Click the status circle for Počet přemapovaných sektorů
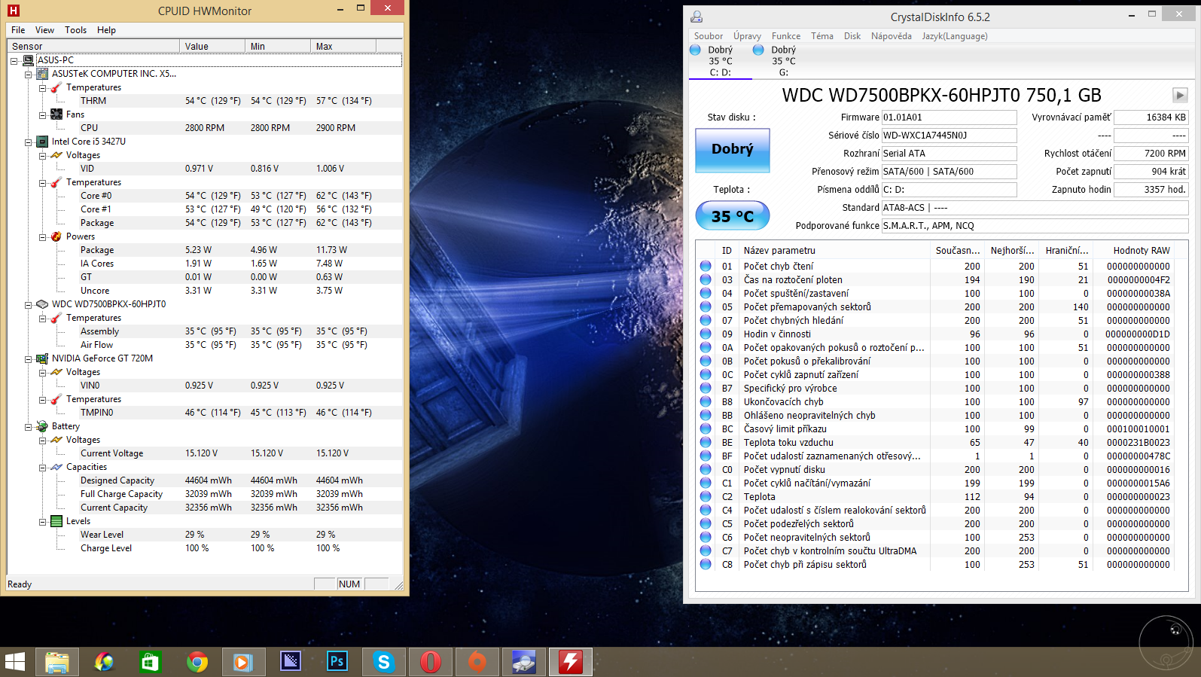 (x=706, y=306)
